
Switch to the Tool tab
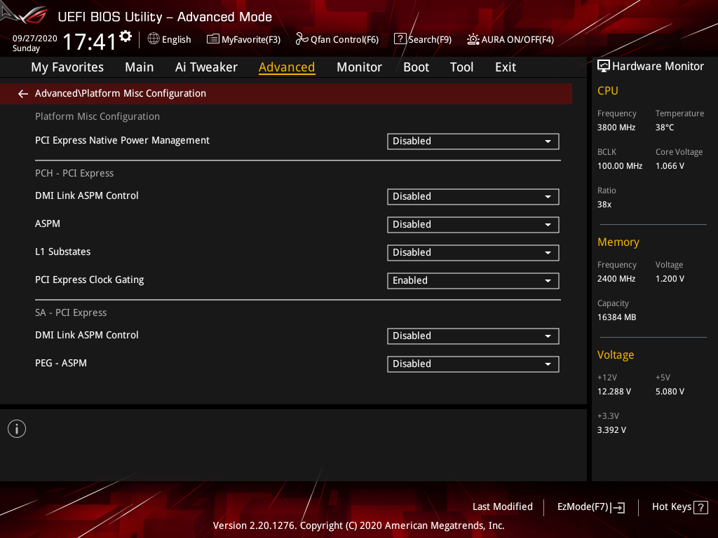tap(461, 67)
